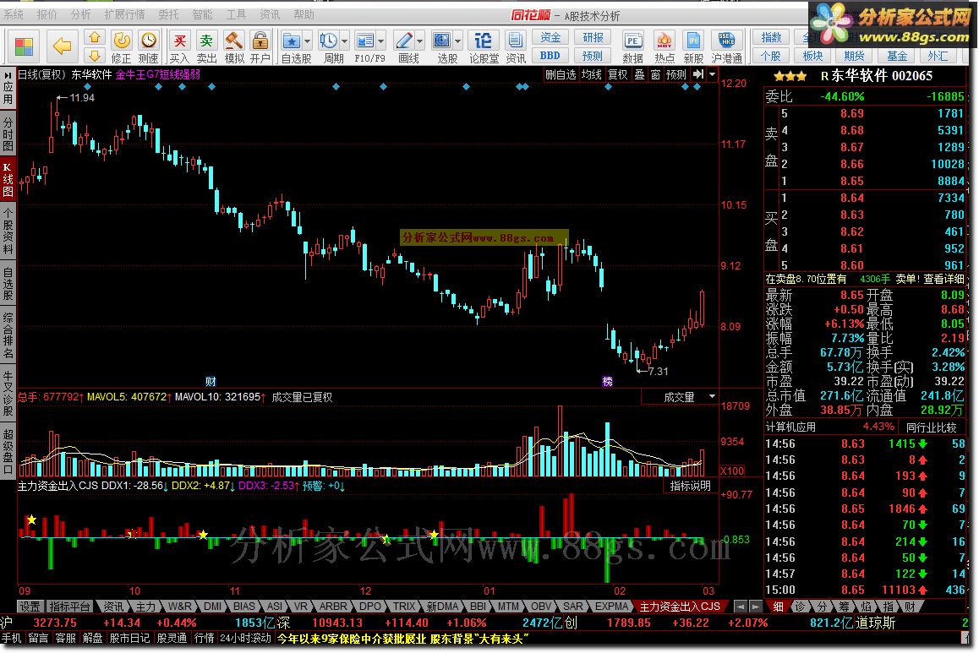The height and width of the screenshot is (653, 979).
Task: Select the 主力资金出入CJS indicator tab
Action: pyautogui.click(x=680, y=607)
